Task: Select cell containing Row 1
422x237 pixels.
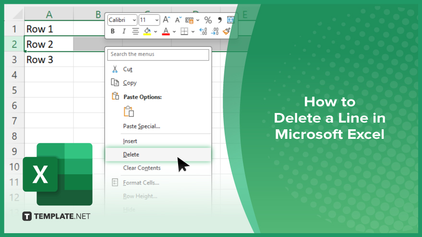Action: (49, 29)
